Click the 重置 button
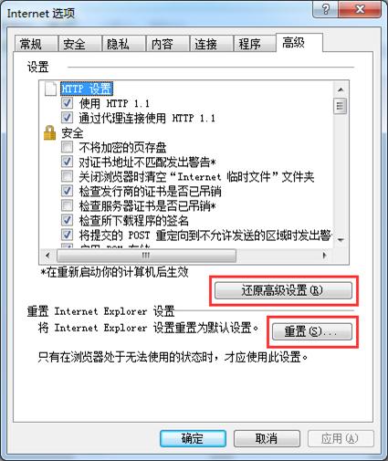 [312, 331]
